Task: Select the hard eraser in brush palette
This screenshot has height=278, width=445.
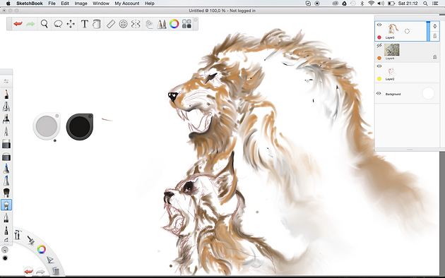Action: (x=6, y=144)
